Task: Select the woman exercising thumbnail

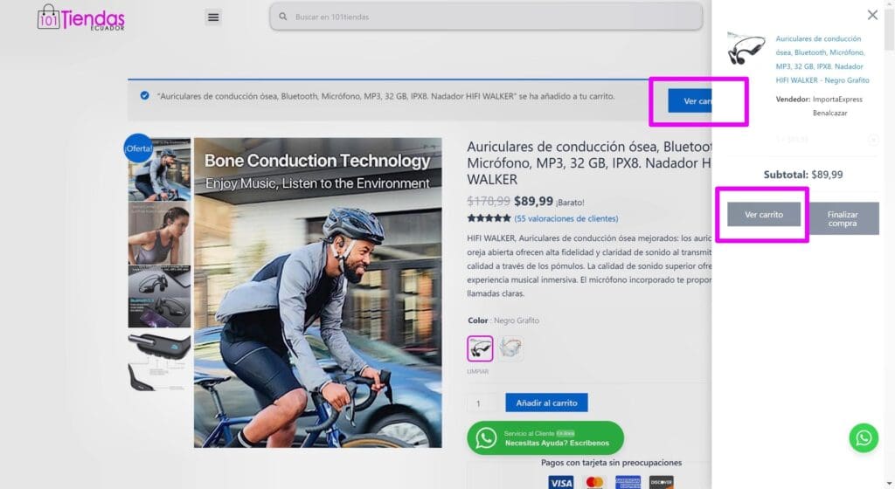Action: [x=159, y=232]
